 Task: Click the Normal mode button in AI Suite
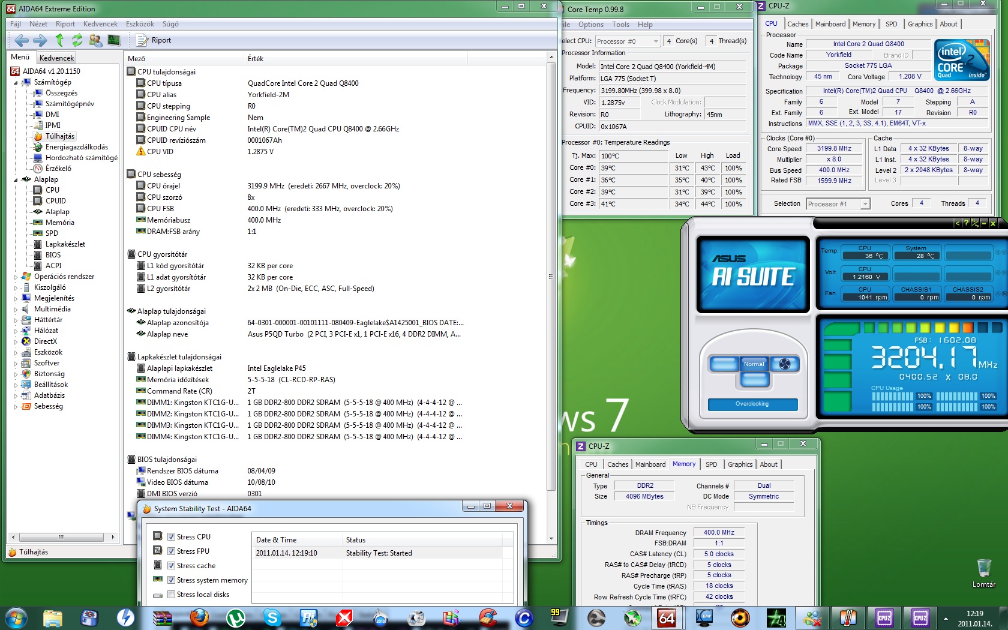tap(754, 364)
